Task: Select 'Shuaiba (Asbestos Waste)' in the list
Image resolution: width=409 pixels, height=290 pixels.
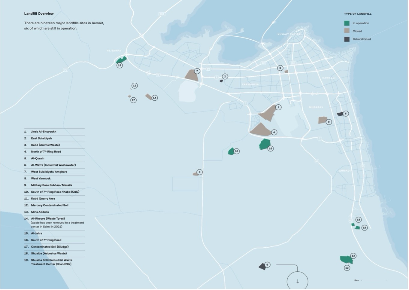Action: 49,253
